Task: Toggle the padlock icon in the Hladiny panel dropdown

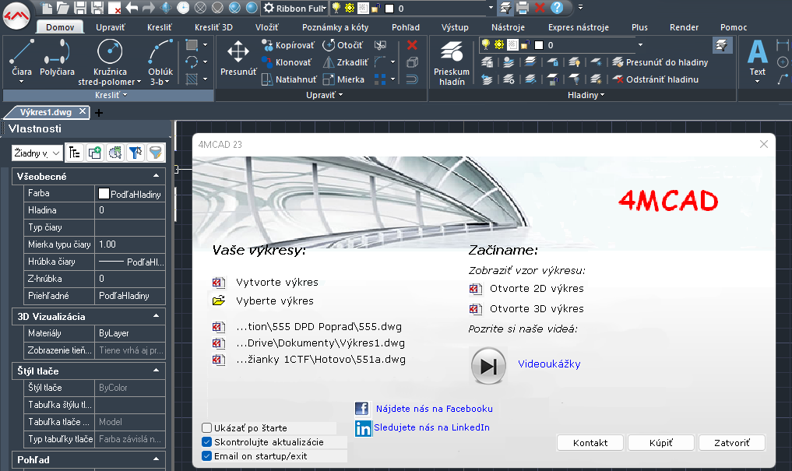Action: pos(526,45)
